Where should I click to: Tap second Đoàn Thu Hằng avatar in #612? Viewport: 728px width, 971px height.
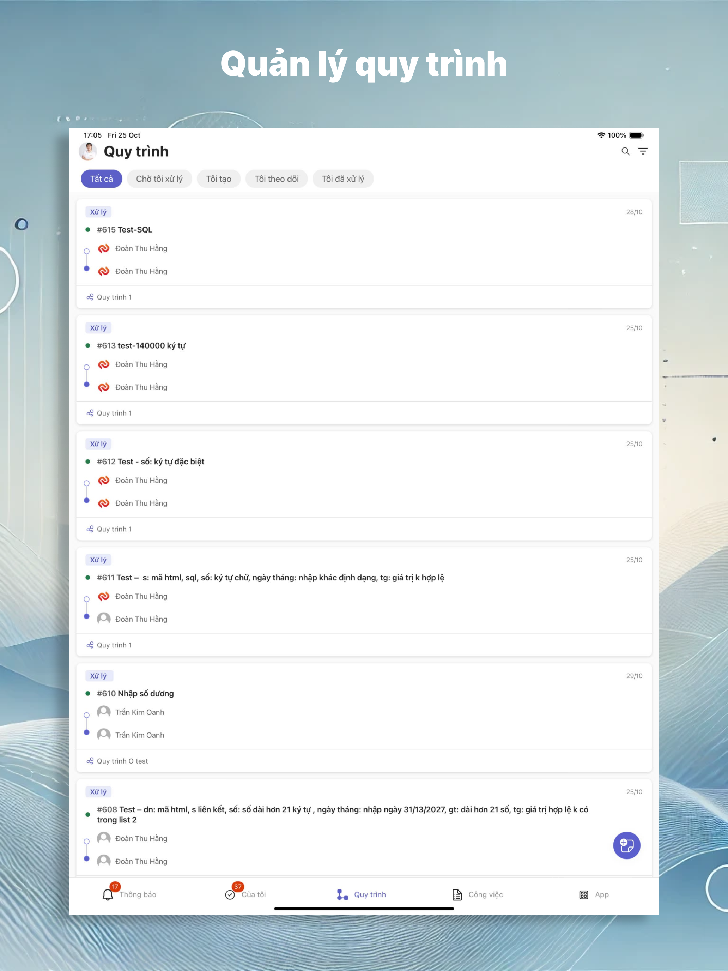(x=104, y=503)
